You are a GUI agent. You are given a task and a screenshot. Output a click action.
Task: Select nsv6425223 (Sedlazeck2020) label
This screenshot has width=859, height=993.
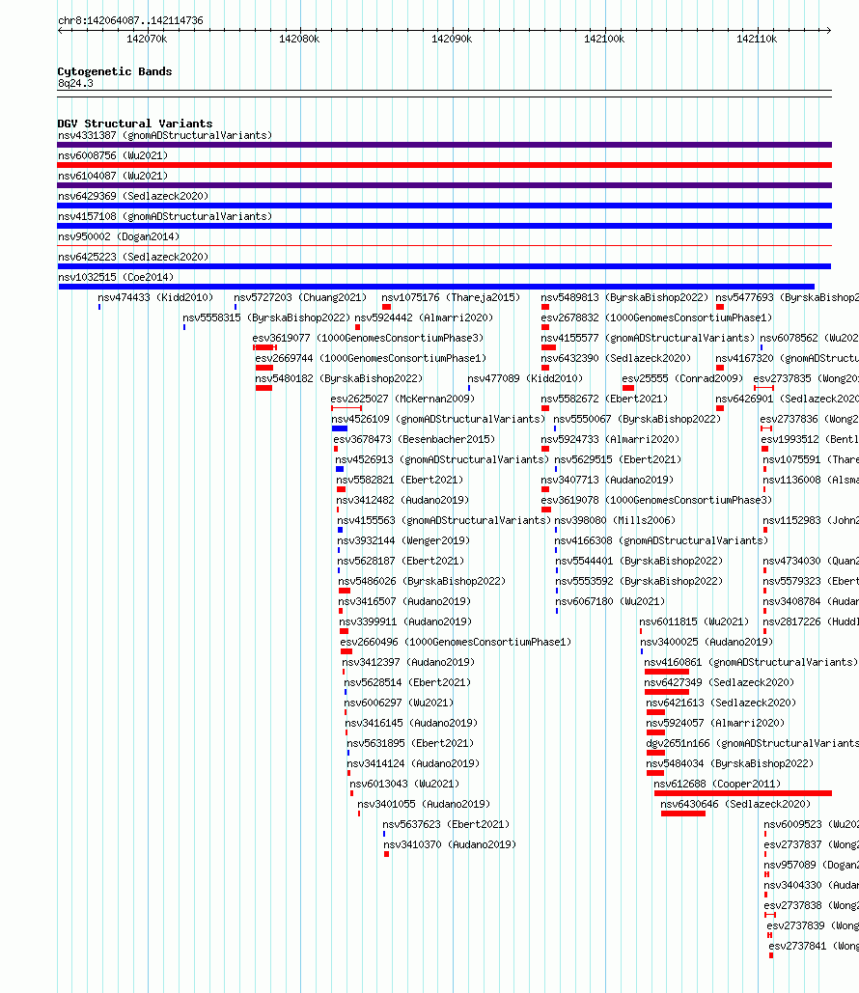[x=133, y=257]
